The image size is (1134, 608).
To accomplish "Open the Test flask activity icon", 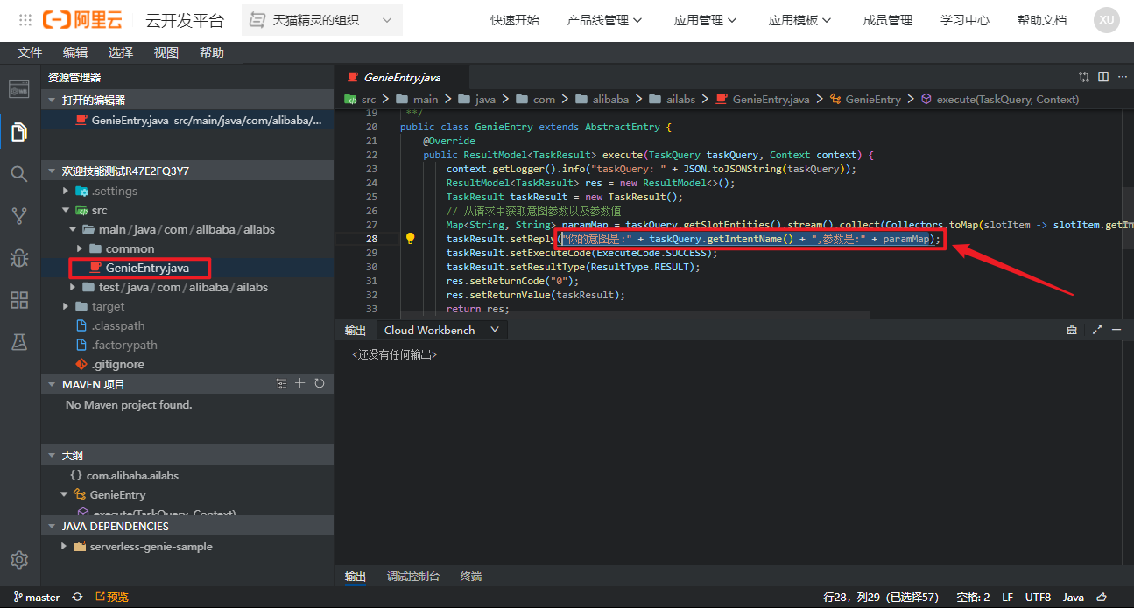I will click(19, 342).
